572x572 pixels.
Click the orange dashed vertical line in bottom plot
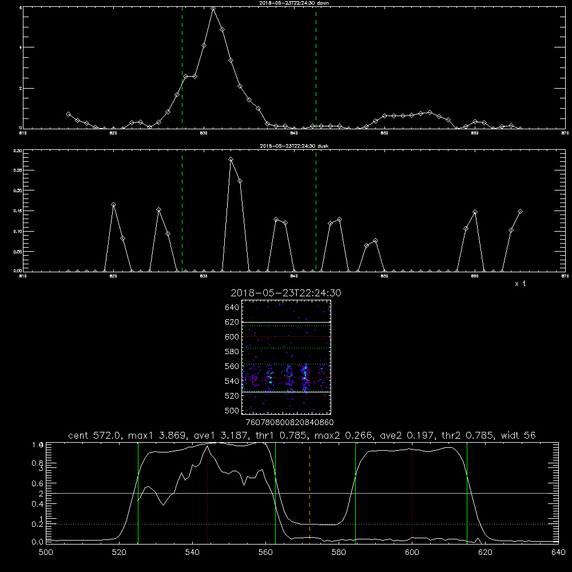coord(309,492)
